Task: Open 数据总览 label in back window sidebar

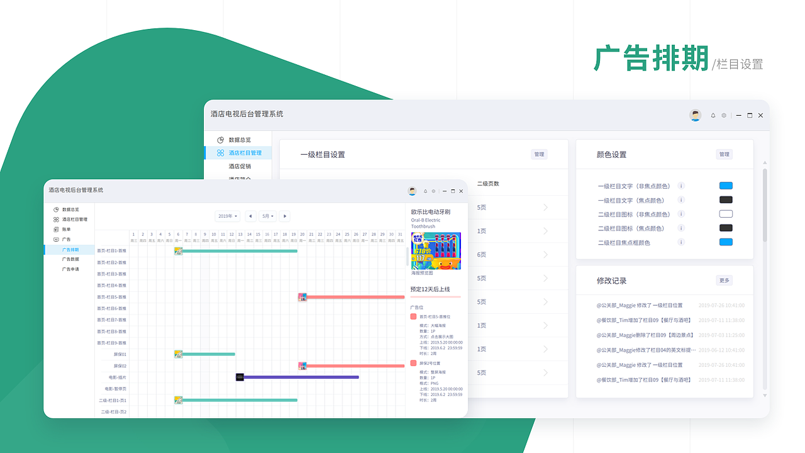Action: tap(240, 140)
